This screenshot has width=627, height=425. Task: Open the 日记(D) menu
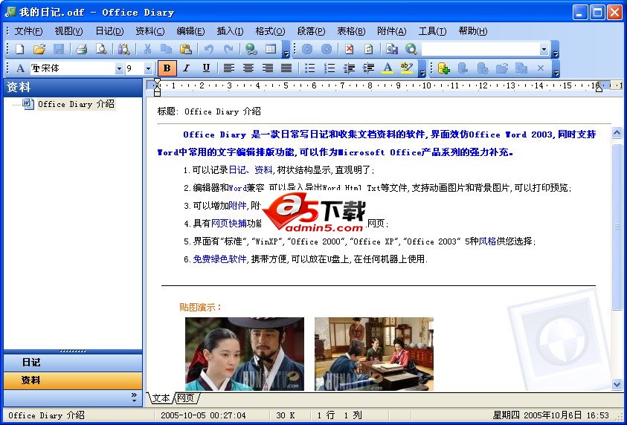tap(109, 31)
